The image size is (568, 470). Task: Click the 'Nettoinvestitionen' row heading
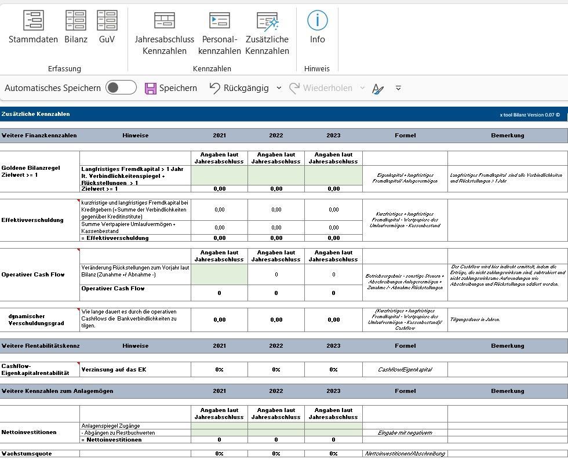pyautogui.click(x=29, y=432)
